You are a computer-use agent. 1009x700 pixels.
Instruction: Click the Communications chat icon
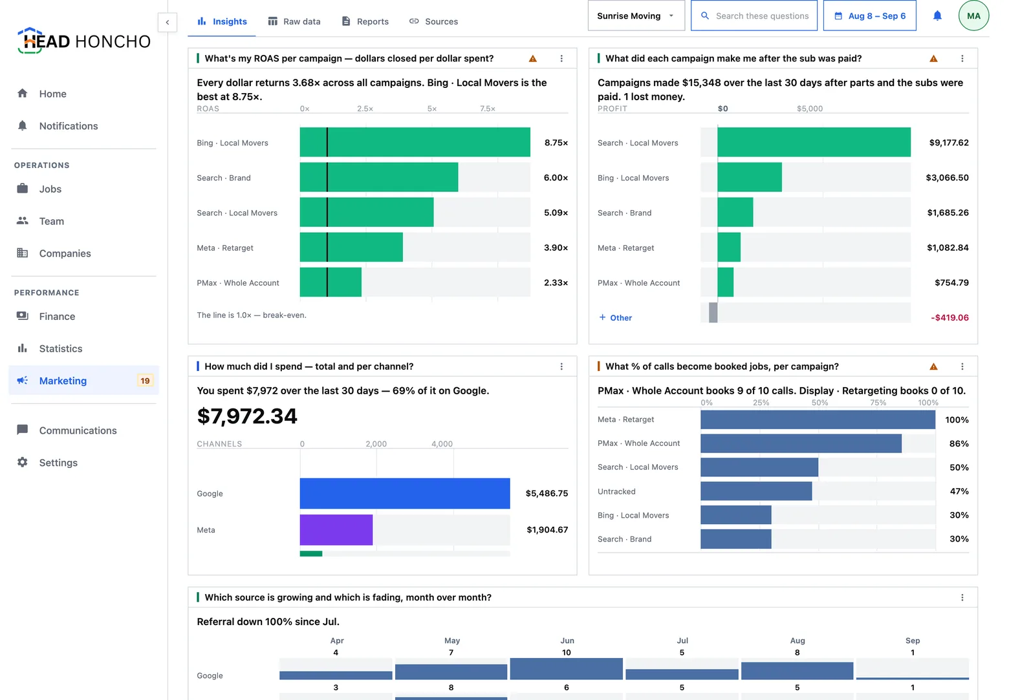(x=23, y=430)
